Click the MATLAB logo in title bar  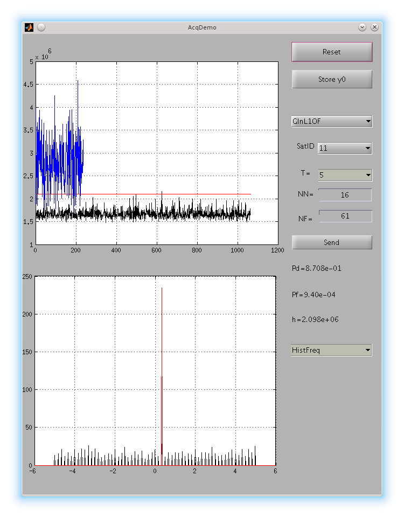29,27
